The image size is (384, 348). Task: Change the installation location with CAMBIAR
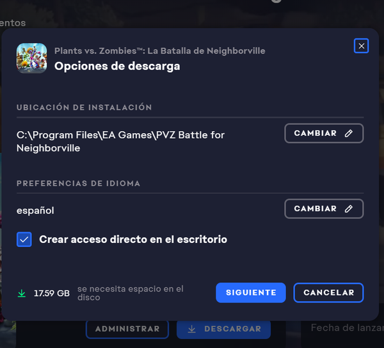tap(324, 133)
